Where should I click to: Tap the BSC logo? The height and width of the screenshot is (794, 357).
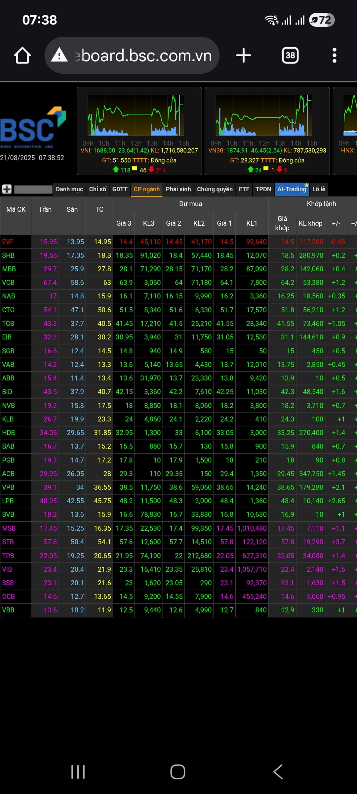click(x=32, y=127)
